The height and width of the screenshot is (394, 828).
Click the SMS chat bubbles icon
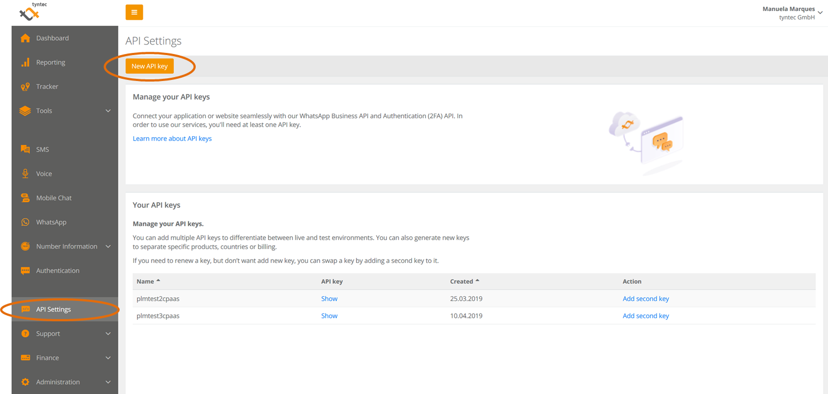point(25,149)
